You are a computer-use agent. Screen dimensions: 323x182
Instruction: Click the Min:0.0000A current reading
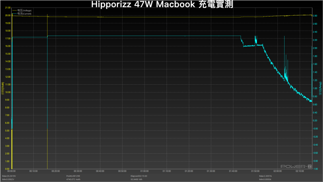point(265,179)
